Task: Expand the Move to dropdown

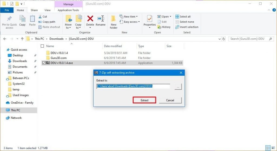Action: (x=68, y=27)
